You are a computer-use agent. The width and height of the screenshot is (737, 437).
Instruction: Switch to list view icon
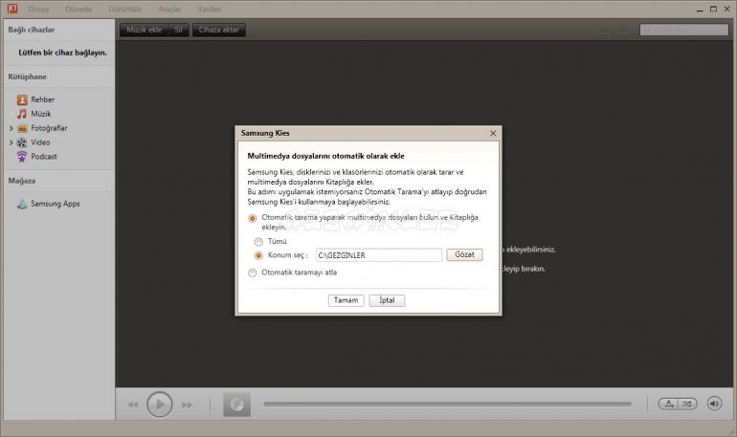point(604,30)
